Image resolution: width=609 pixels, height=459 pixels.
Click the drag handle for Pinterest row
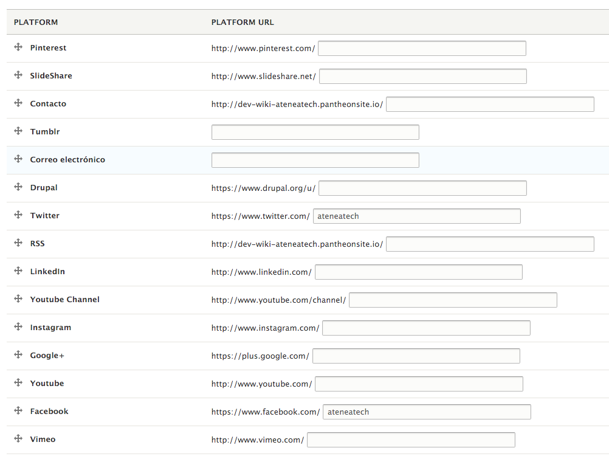[x=18, y=47]
